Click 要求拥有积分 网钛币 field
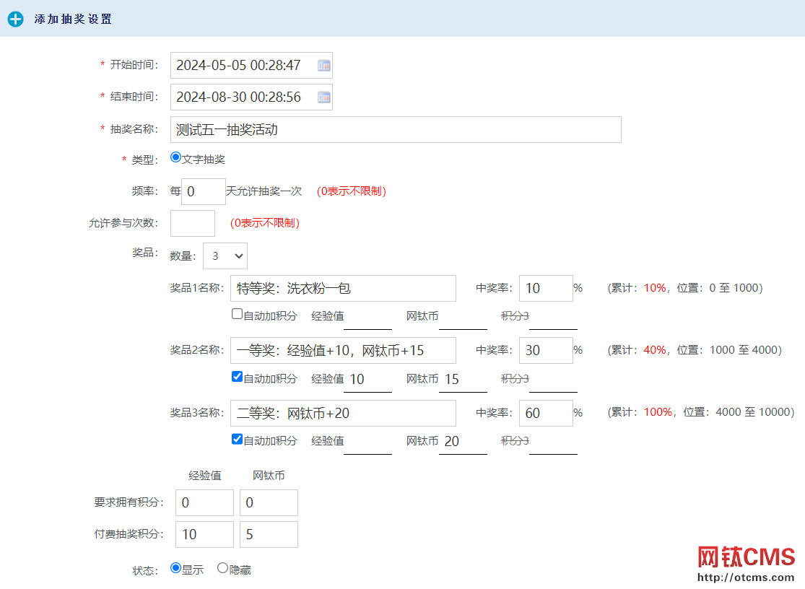 coord(269,502)
